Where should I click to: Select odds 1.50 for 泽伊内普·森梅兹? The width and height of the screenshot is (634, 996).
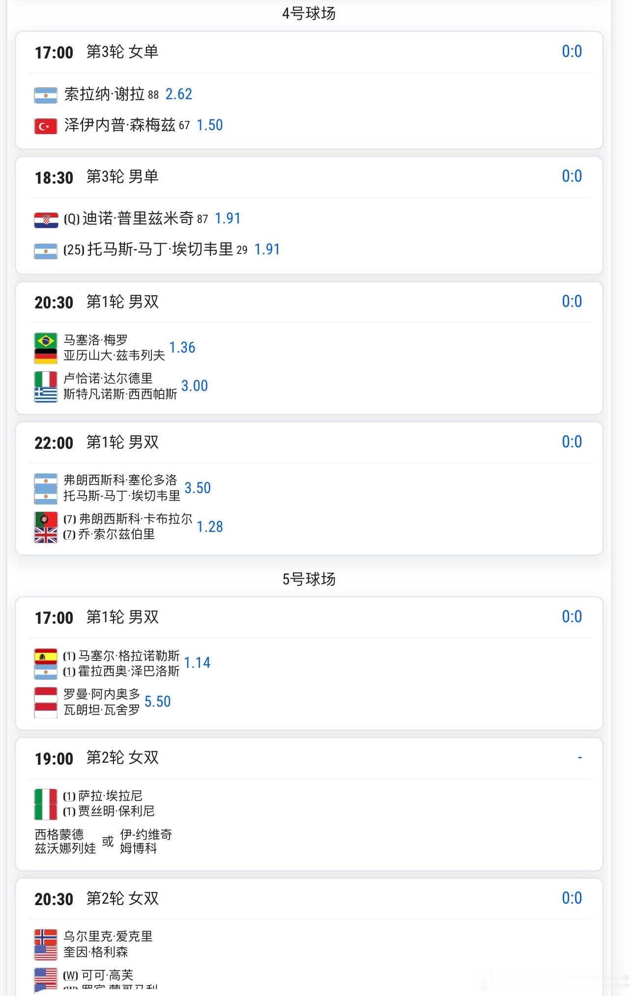point(210,125)
